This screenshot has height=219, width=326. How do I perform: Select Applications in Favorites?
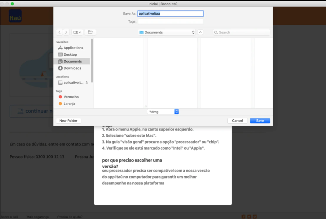pyautogui.click(x=72, y=48)
